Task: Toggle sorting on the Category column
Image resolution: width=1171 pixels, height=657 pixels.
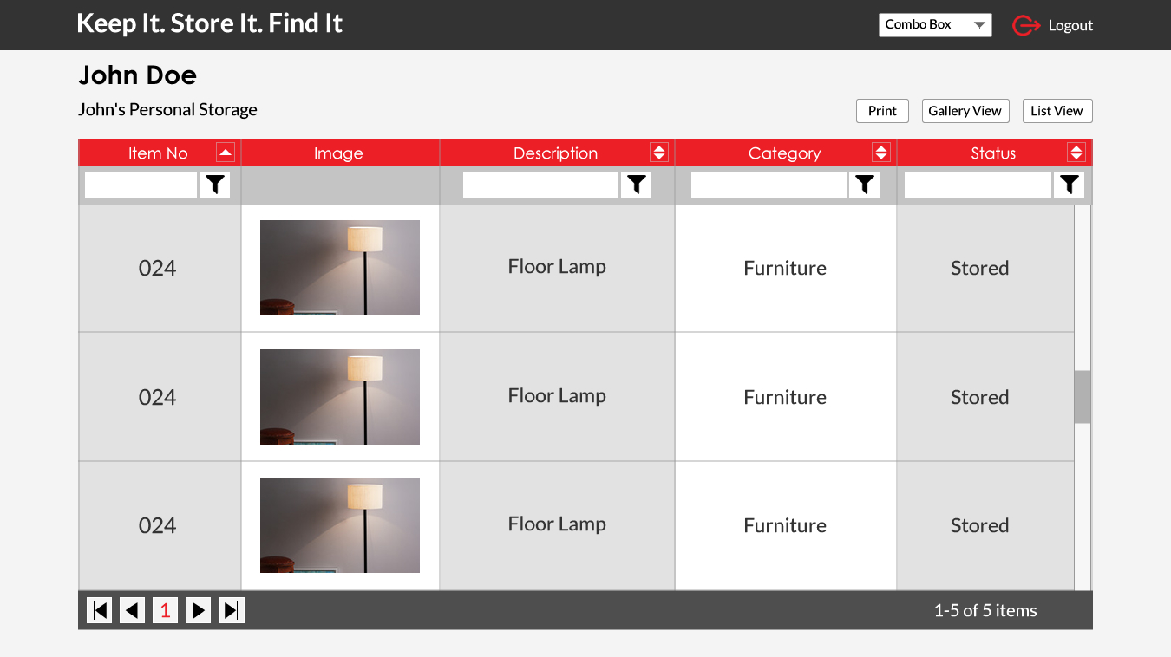Action: coord(881,153)
